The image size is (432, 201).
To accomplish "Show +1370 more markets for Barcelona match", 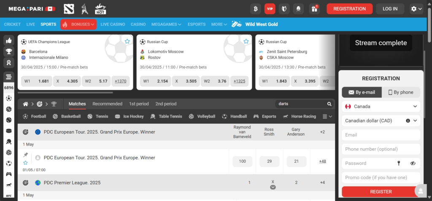I will (x=120, y=81).
